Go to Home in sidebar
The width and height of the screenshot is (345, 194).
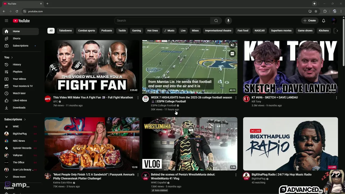coord(20,31)
